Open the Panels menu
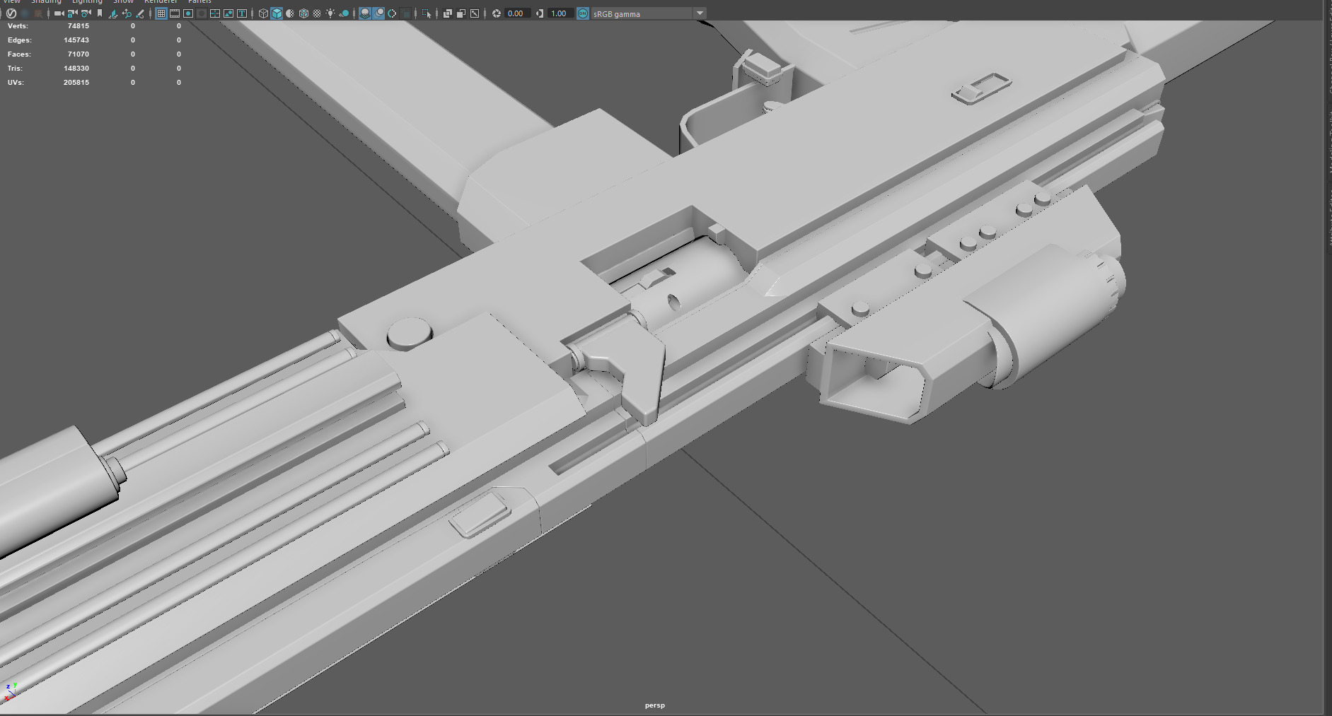Screen dimensions: 1332x716 pos(199,2)
